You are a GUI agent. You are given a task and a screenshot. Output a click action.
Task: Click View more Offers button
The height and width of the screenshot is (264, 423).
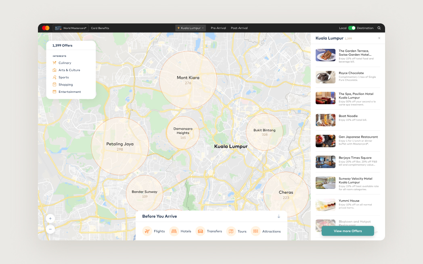pos(348,231)
